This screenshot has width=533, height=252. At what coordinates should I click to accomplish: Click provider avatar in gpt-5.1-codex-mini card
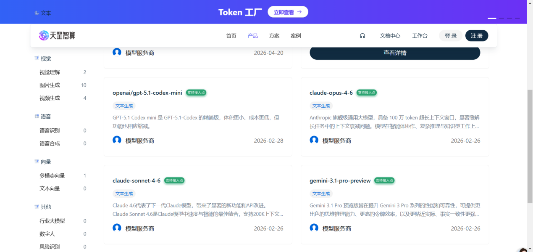click(x=117, y=140)
